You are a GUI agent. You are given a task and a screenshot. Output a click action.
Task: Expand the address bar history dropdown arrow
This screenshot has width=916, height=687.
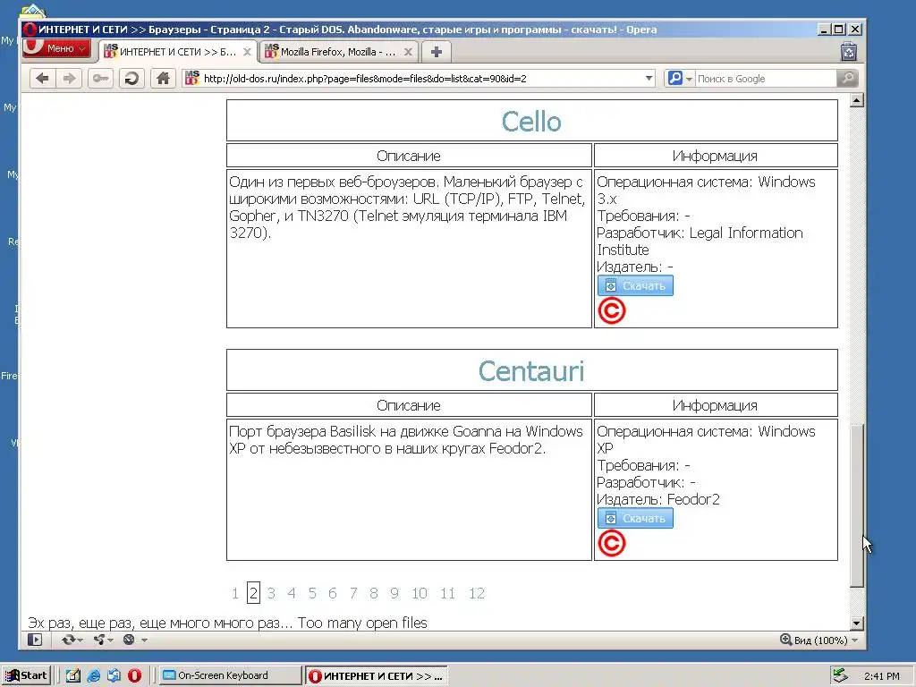click(649, 79)
